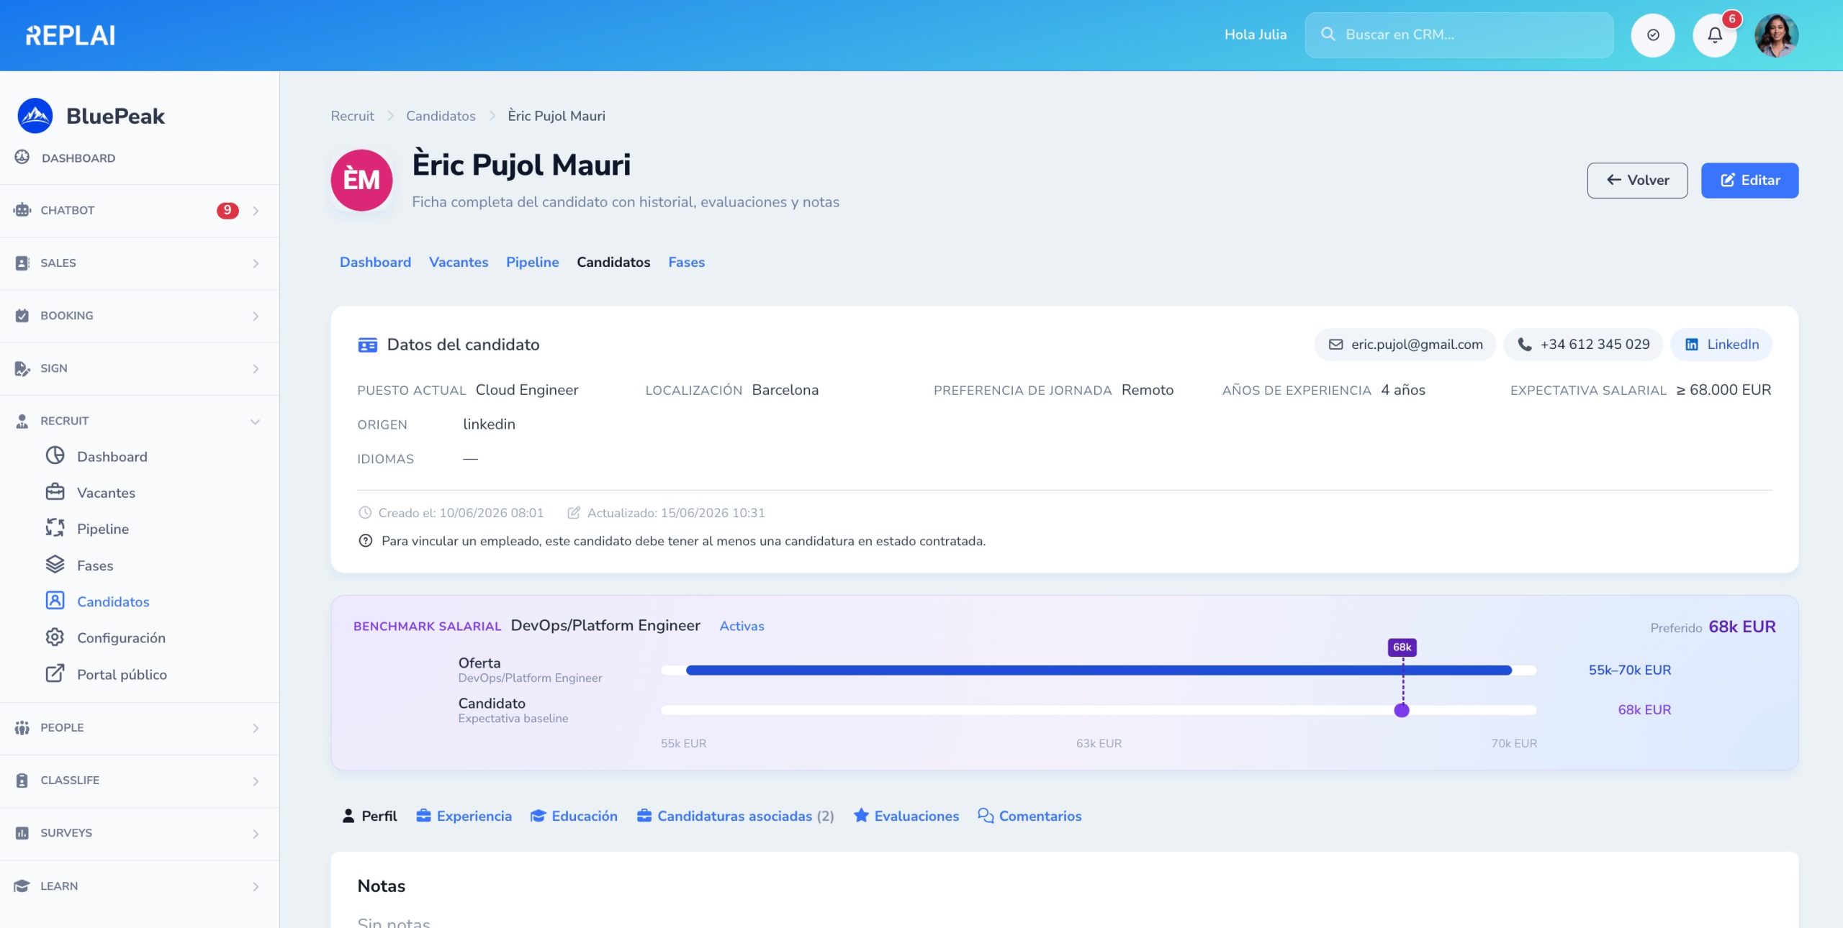
Task: Expand the Sign menu chevron
Action: (256, 369)
